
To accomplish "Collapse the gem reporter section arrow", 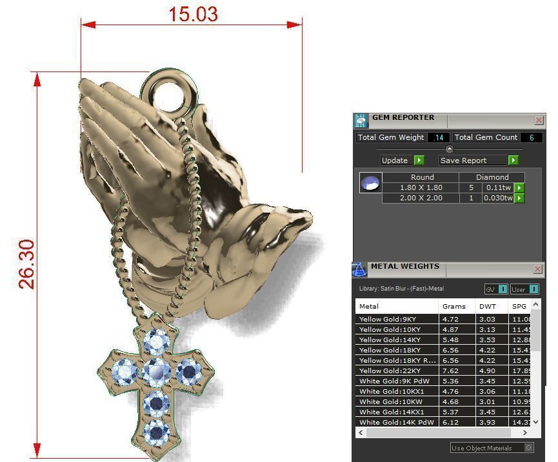I will 449,149.
